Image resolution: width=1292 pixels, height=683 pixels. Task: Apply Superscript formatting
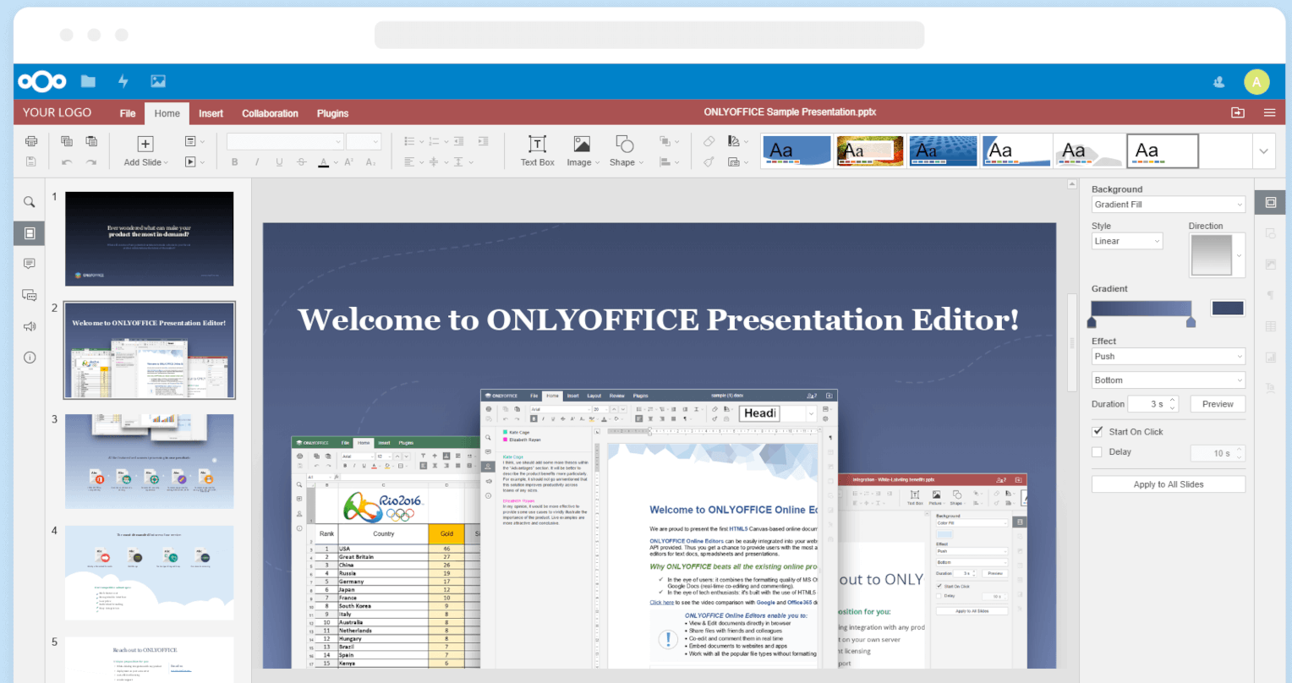coord(349,161)
